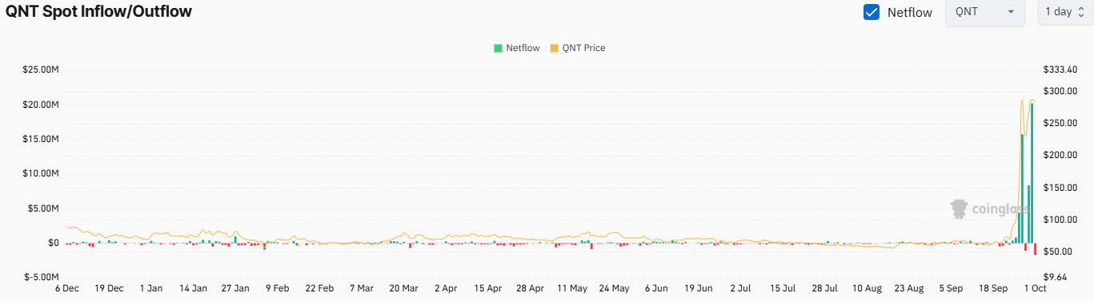Click the 2 Jul date label
Image resolution: width=1094 pixels, height=301 pixels.
740,288
